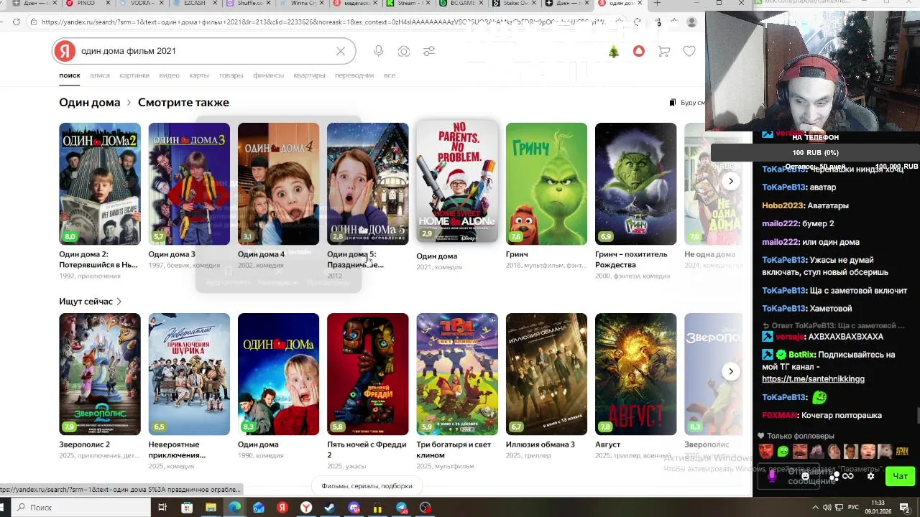
Task: Click the 'Один дома' breadcrumb link
Action: click(x=90, y=103)
